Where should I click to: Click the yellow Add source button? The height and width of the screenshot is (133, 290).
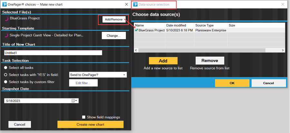pos(163,61)
